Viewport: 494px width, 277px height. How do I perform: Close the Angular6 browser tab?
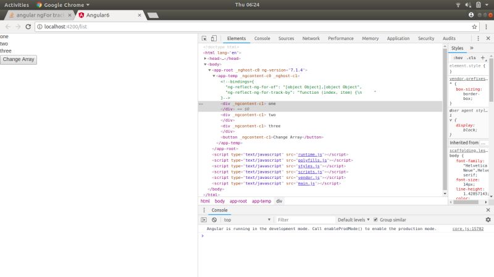pyautogui.click(x=140, y=15)
